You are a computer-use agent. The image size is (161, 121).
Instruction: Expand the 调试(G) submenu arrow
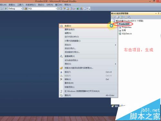coord(116,64)
